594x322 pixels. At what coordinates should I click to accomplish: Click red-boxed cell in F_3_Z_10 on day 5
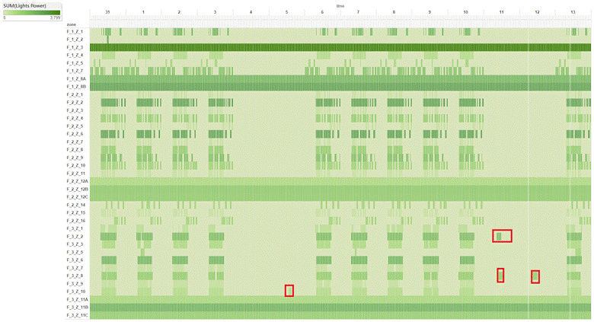(x=289, y=291)
